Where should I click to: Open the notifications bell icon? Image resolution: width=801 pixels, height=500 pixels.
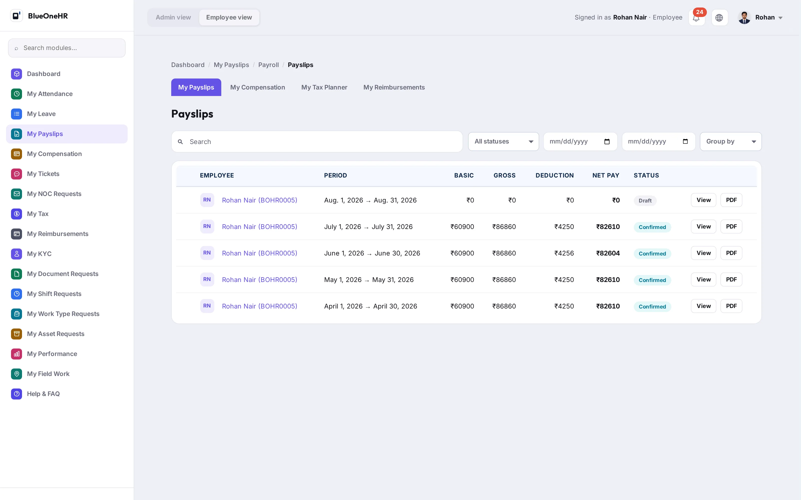coord(696,17)
